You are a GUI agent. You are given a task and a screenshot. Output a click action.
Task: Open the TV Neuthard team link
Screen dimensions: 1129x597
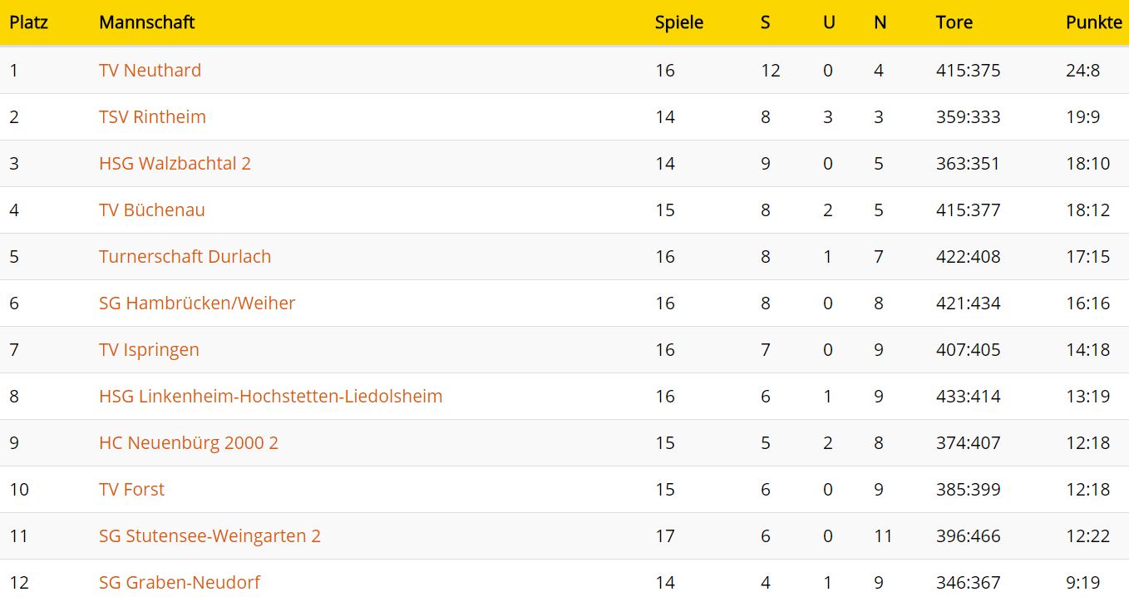[x=150, y=70]
